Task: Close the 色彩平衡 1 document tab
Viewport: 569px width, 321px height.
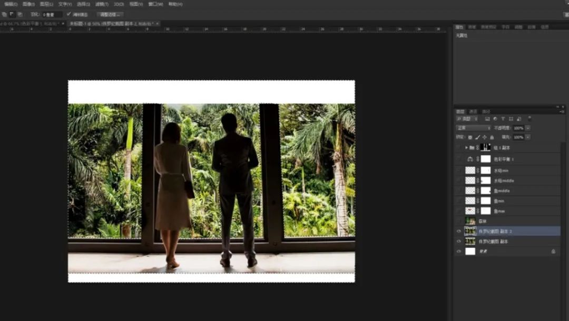Action: point(63,24)
